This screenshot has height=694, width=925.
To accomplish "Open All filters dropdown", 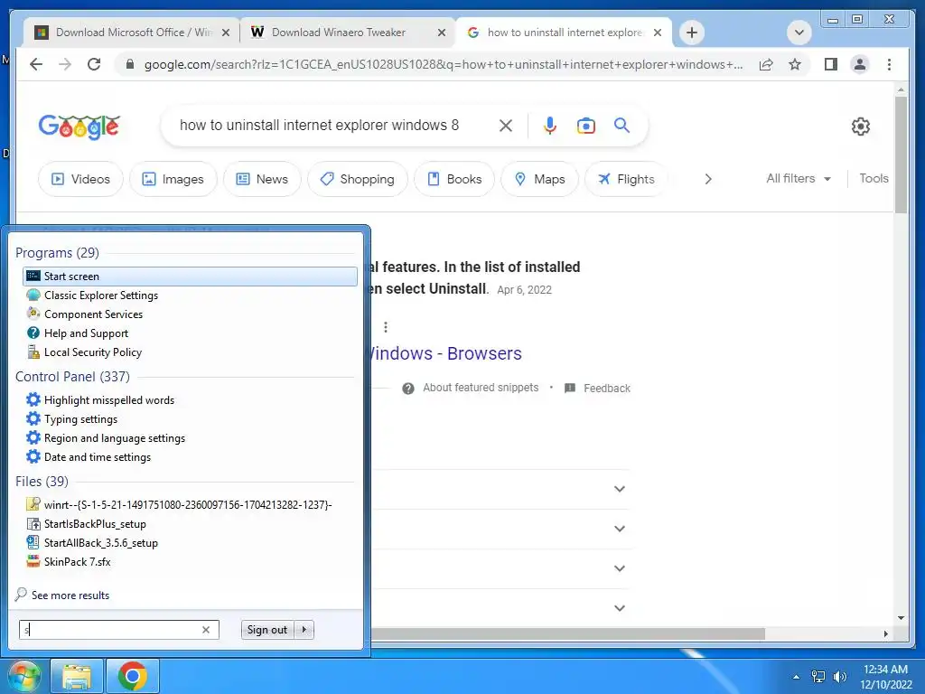I will [799, 178].
